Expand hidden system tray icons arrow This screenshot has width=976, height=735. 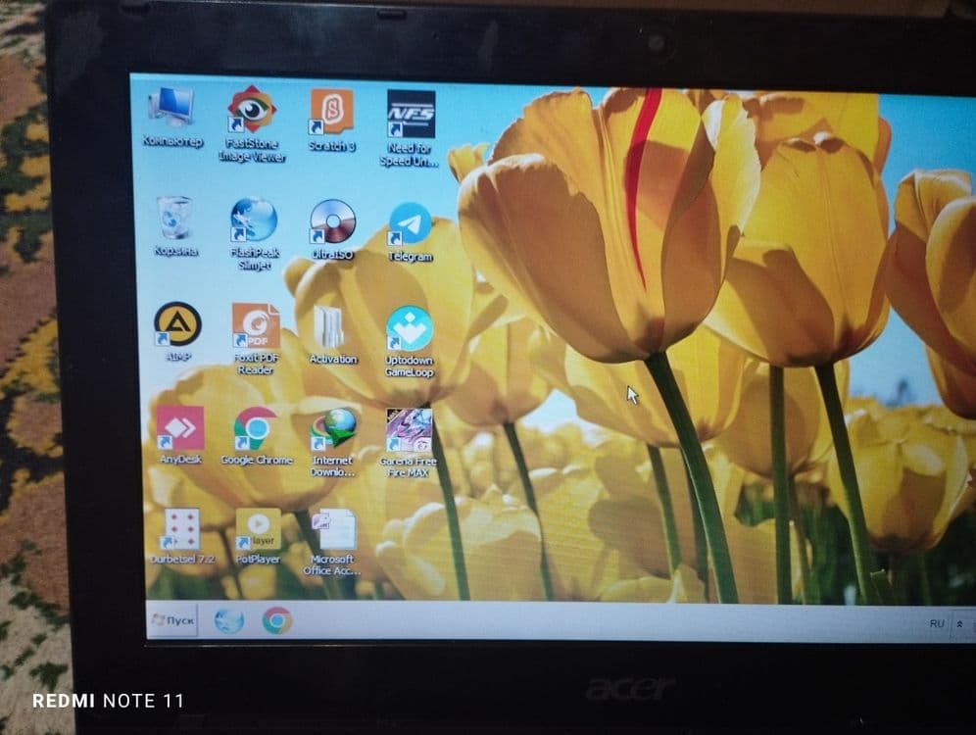(959, 624)
